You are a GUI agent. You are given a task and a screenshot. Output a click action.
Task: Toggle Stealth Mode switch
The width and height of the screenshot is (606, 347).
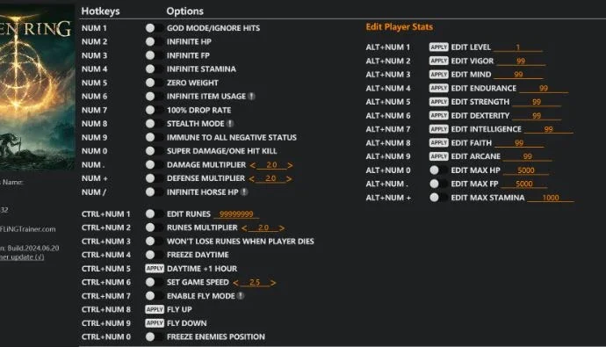coord(155,124)
